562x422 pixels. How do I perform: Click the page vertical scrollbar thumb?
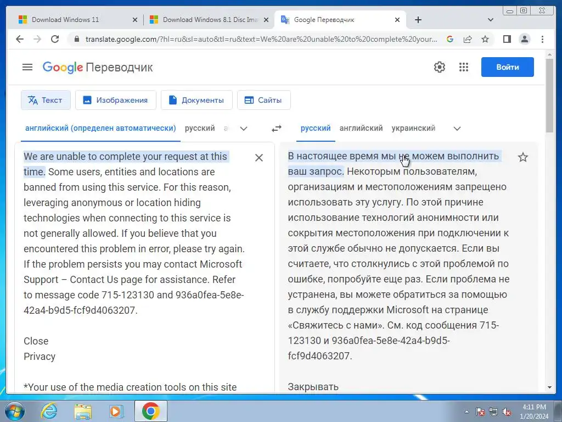tap(549, 95)
